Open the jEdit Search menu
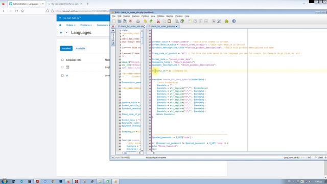The height and width of the screenshot is (184, 327). 126,16
